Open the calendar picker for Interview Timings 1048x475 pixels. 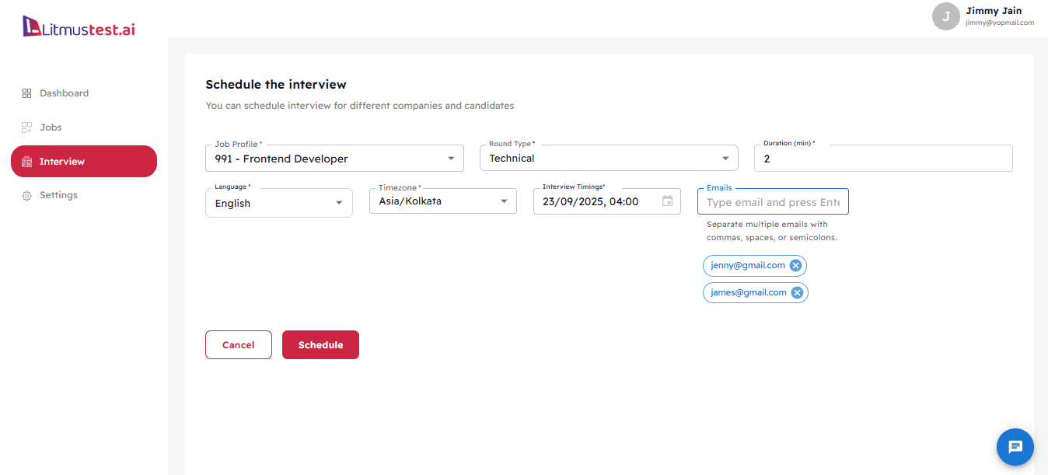667,200
